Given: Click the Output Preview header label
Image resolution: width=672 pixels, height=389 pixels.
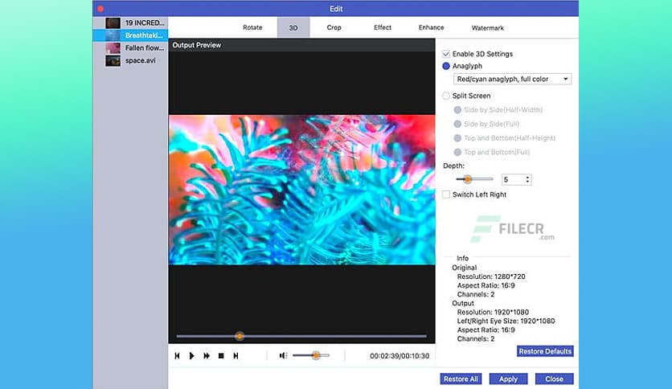Looking at the screenshot, I should tap(197, 45).
